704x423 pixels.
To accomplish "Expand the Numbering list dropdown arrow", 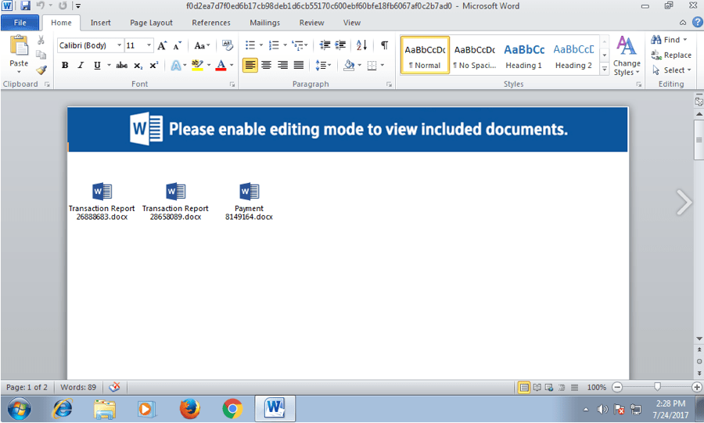I will point(285,45).
